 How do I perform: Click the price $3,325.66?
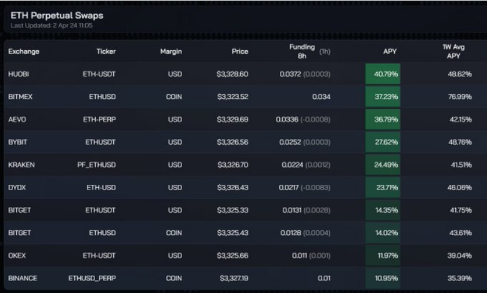tap(232, 255)
